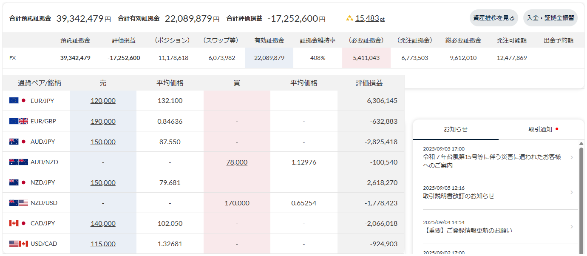The image size is (587, 256).
Task: Click the EUR/JPY flag pair icon
Action: (x=18, y=101)
